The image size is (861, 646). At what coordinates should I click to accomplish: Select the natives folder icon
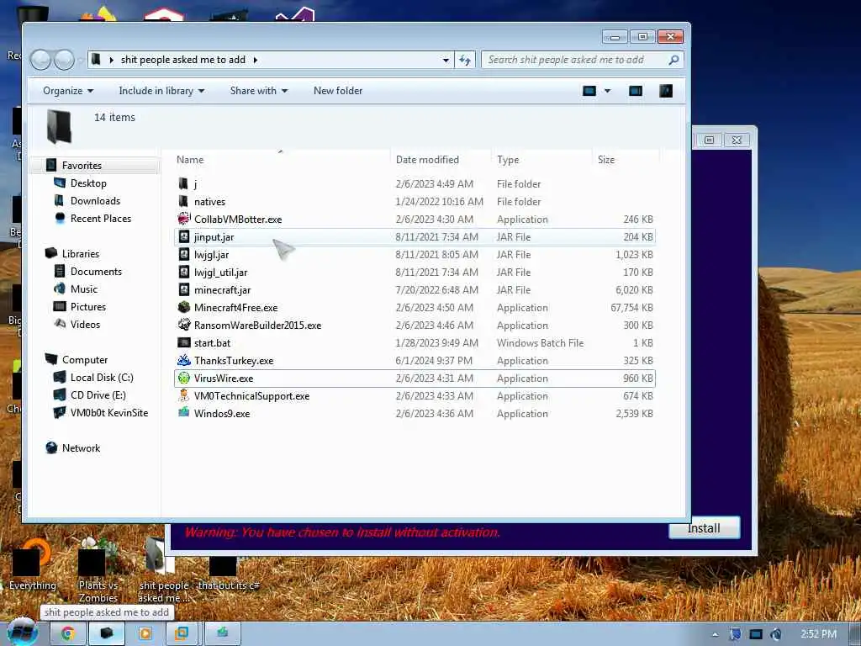click(184, 201)
